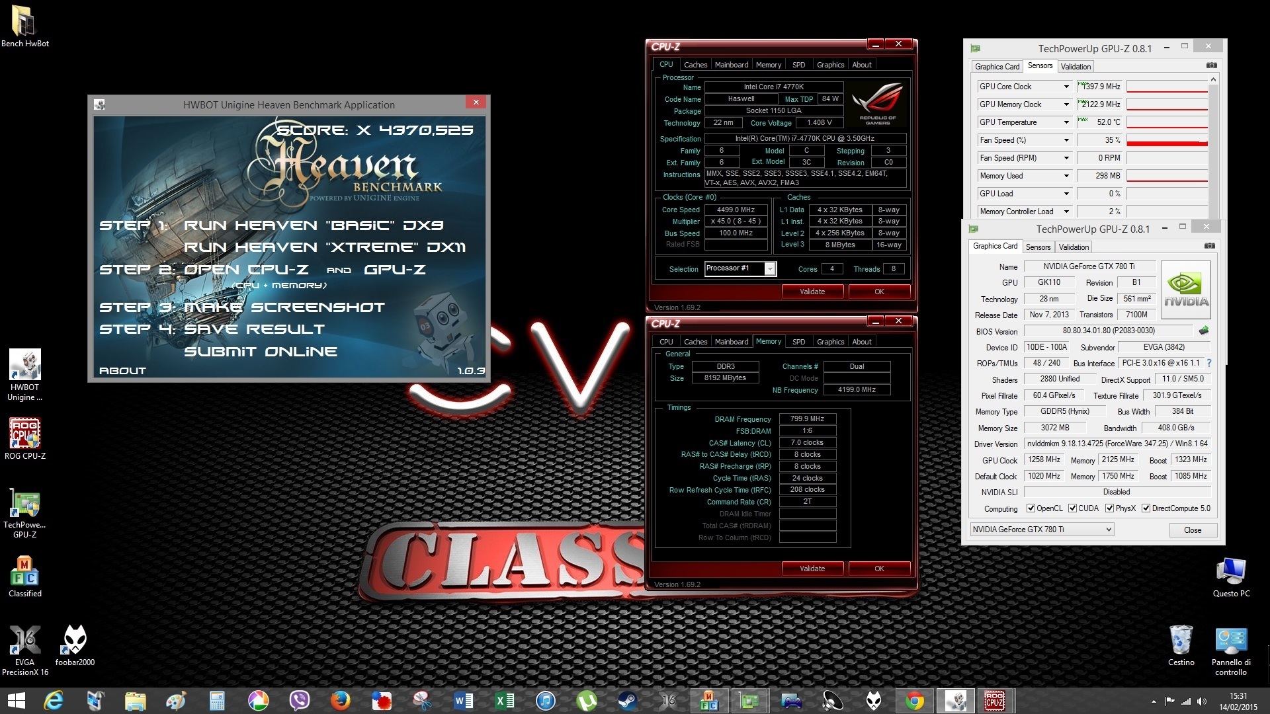
Task: Open Word from the taskbar
Action: point(464,701)
